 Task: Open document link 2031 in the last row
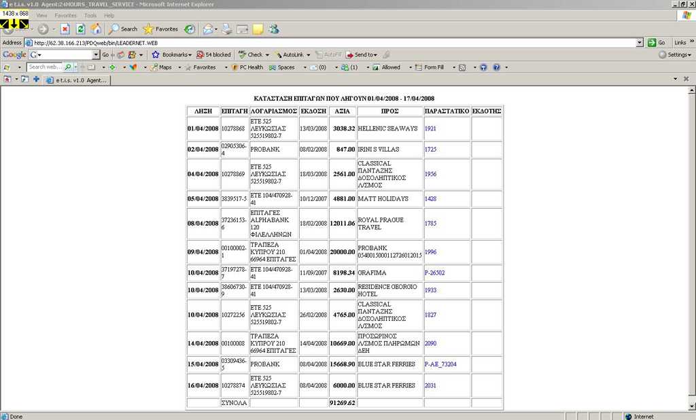click(430, 386)
